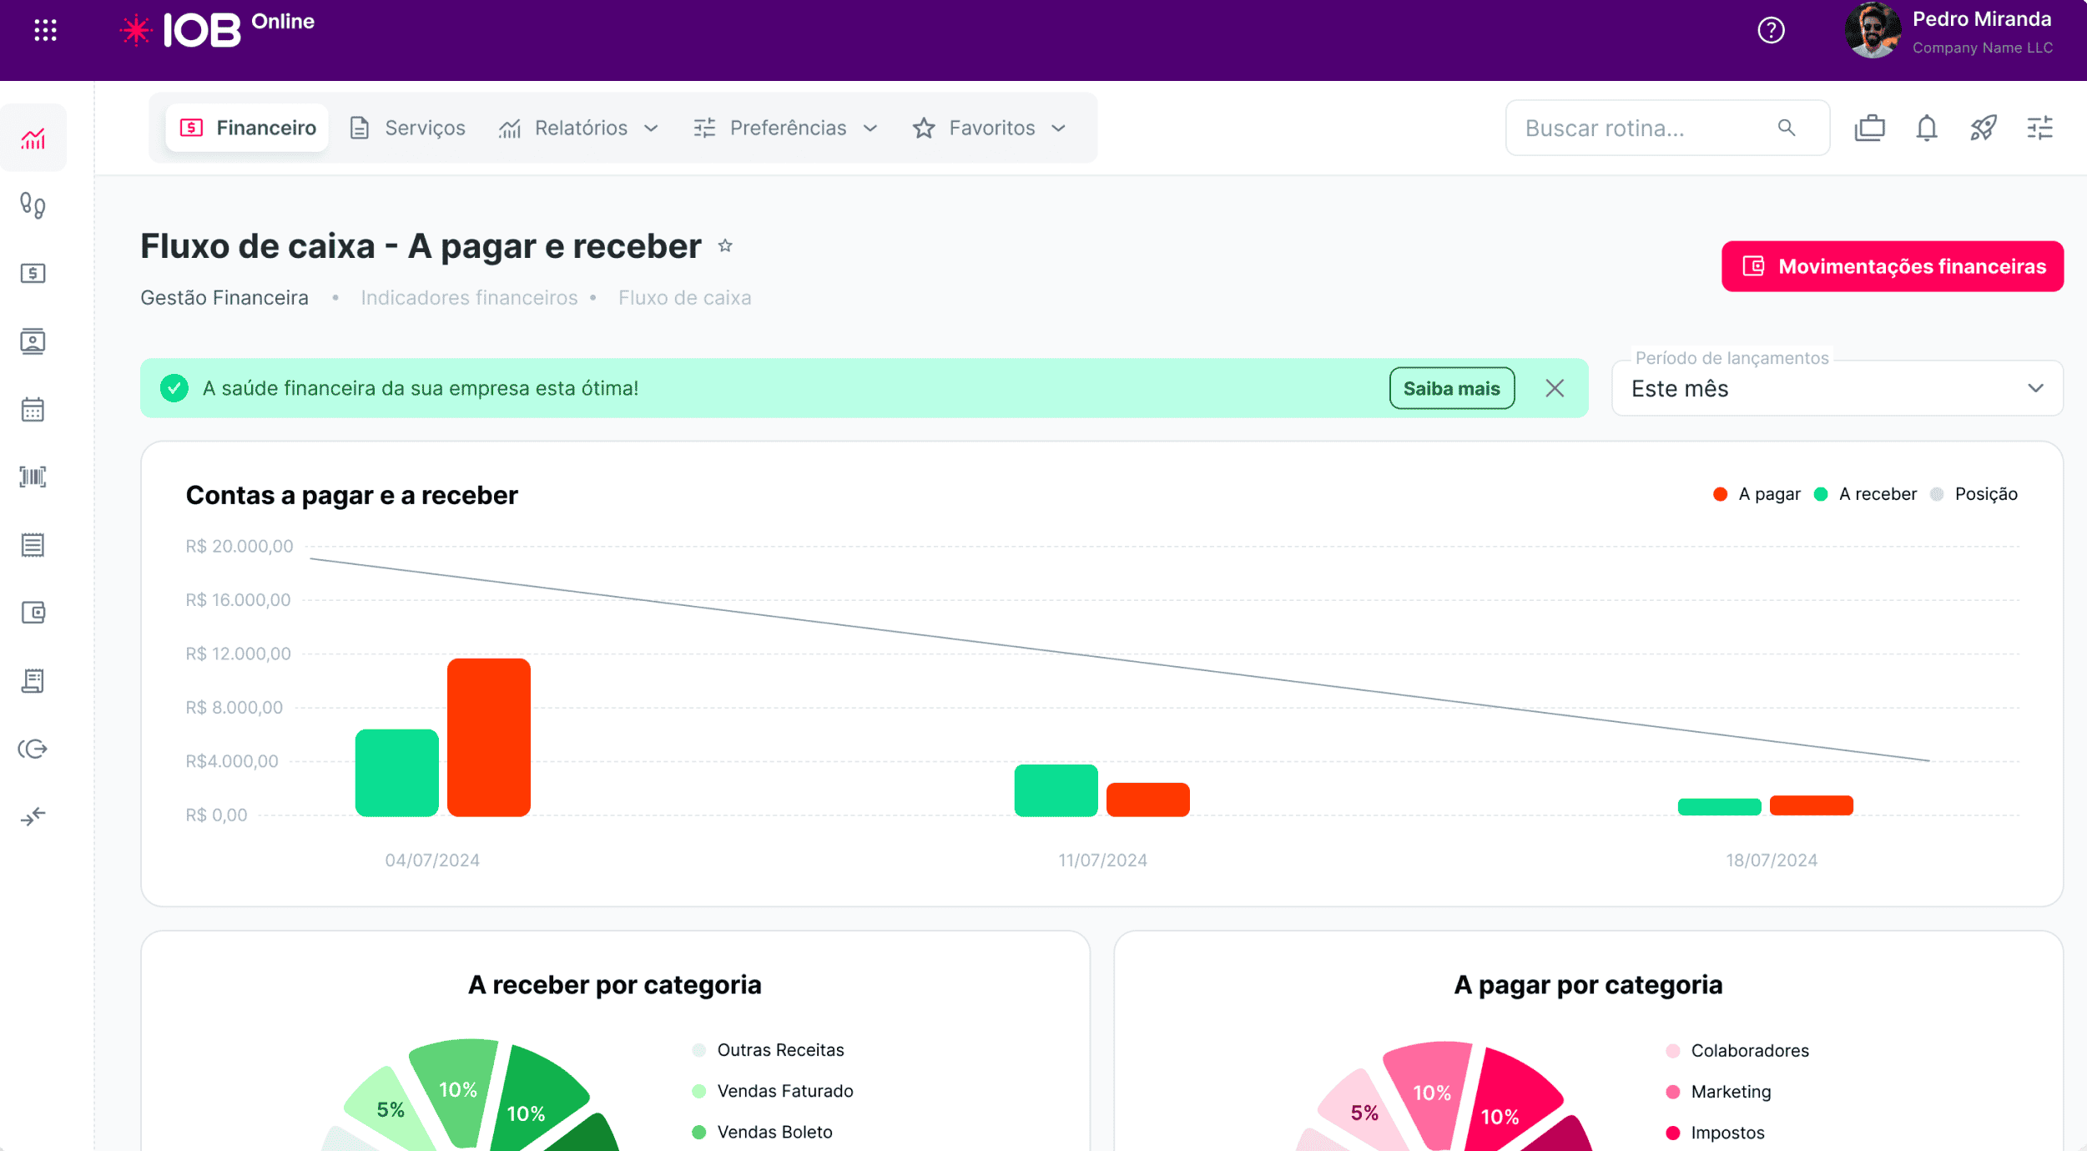The image size is (2087, 1151).
Task: Dismiss the financial health banner
Action: [x=1555, y=388]
